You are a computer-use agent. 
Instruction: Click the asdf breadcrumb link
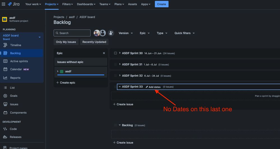click(72, 17)
